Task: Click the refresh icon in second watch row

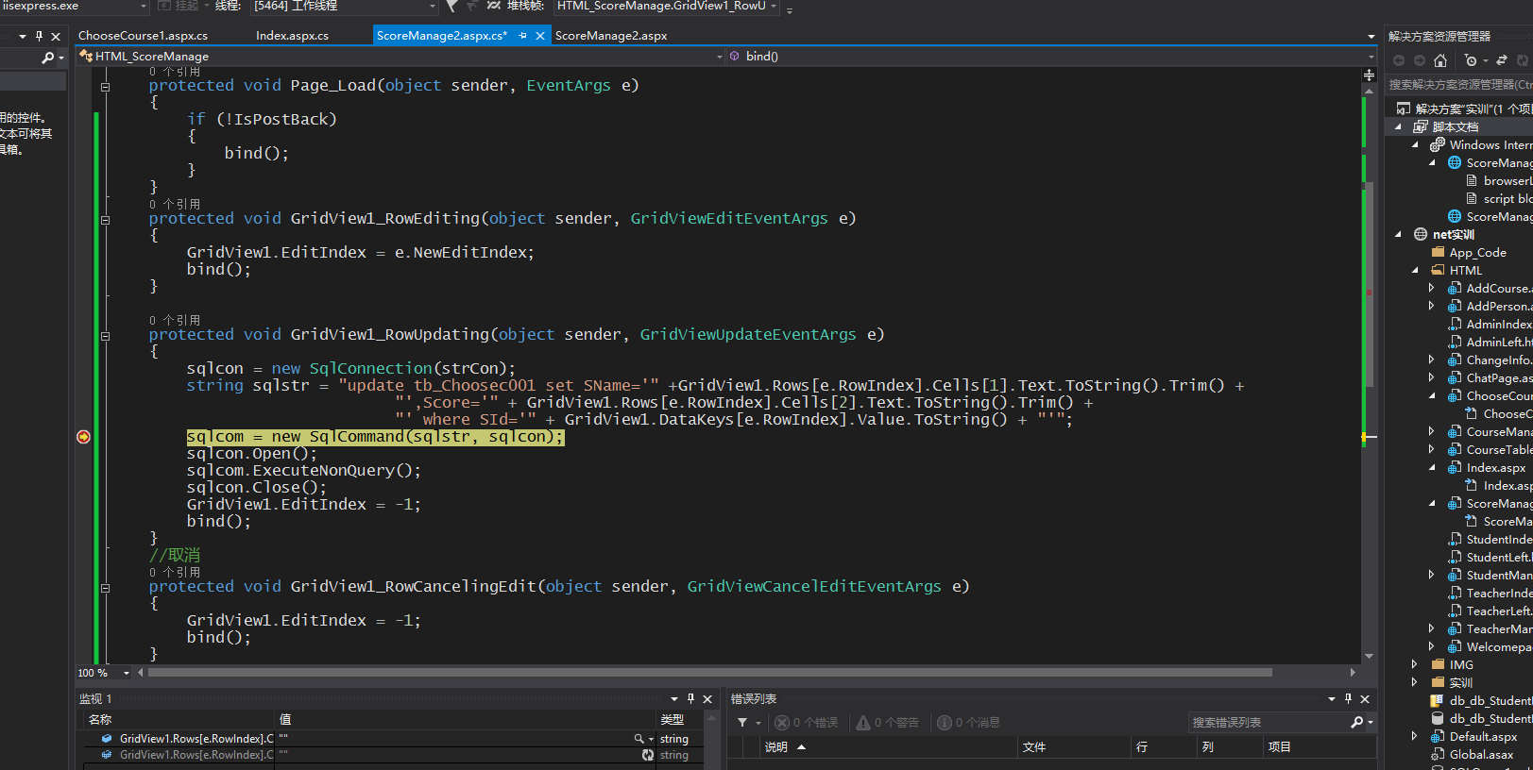Action: pyautogui.click(x=648, y=755)
